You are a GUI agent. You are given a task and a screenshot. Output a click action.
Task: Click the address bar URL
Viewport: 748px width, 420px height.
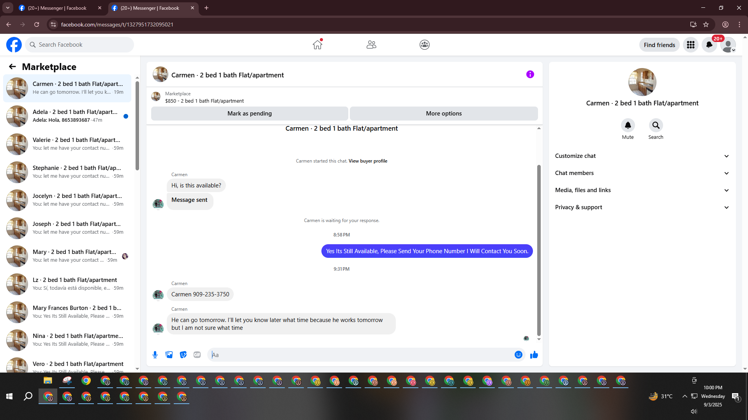point(117,24)
